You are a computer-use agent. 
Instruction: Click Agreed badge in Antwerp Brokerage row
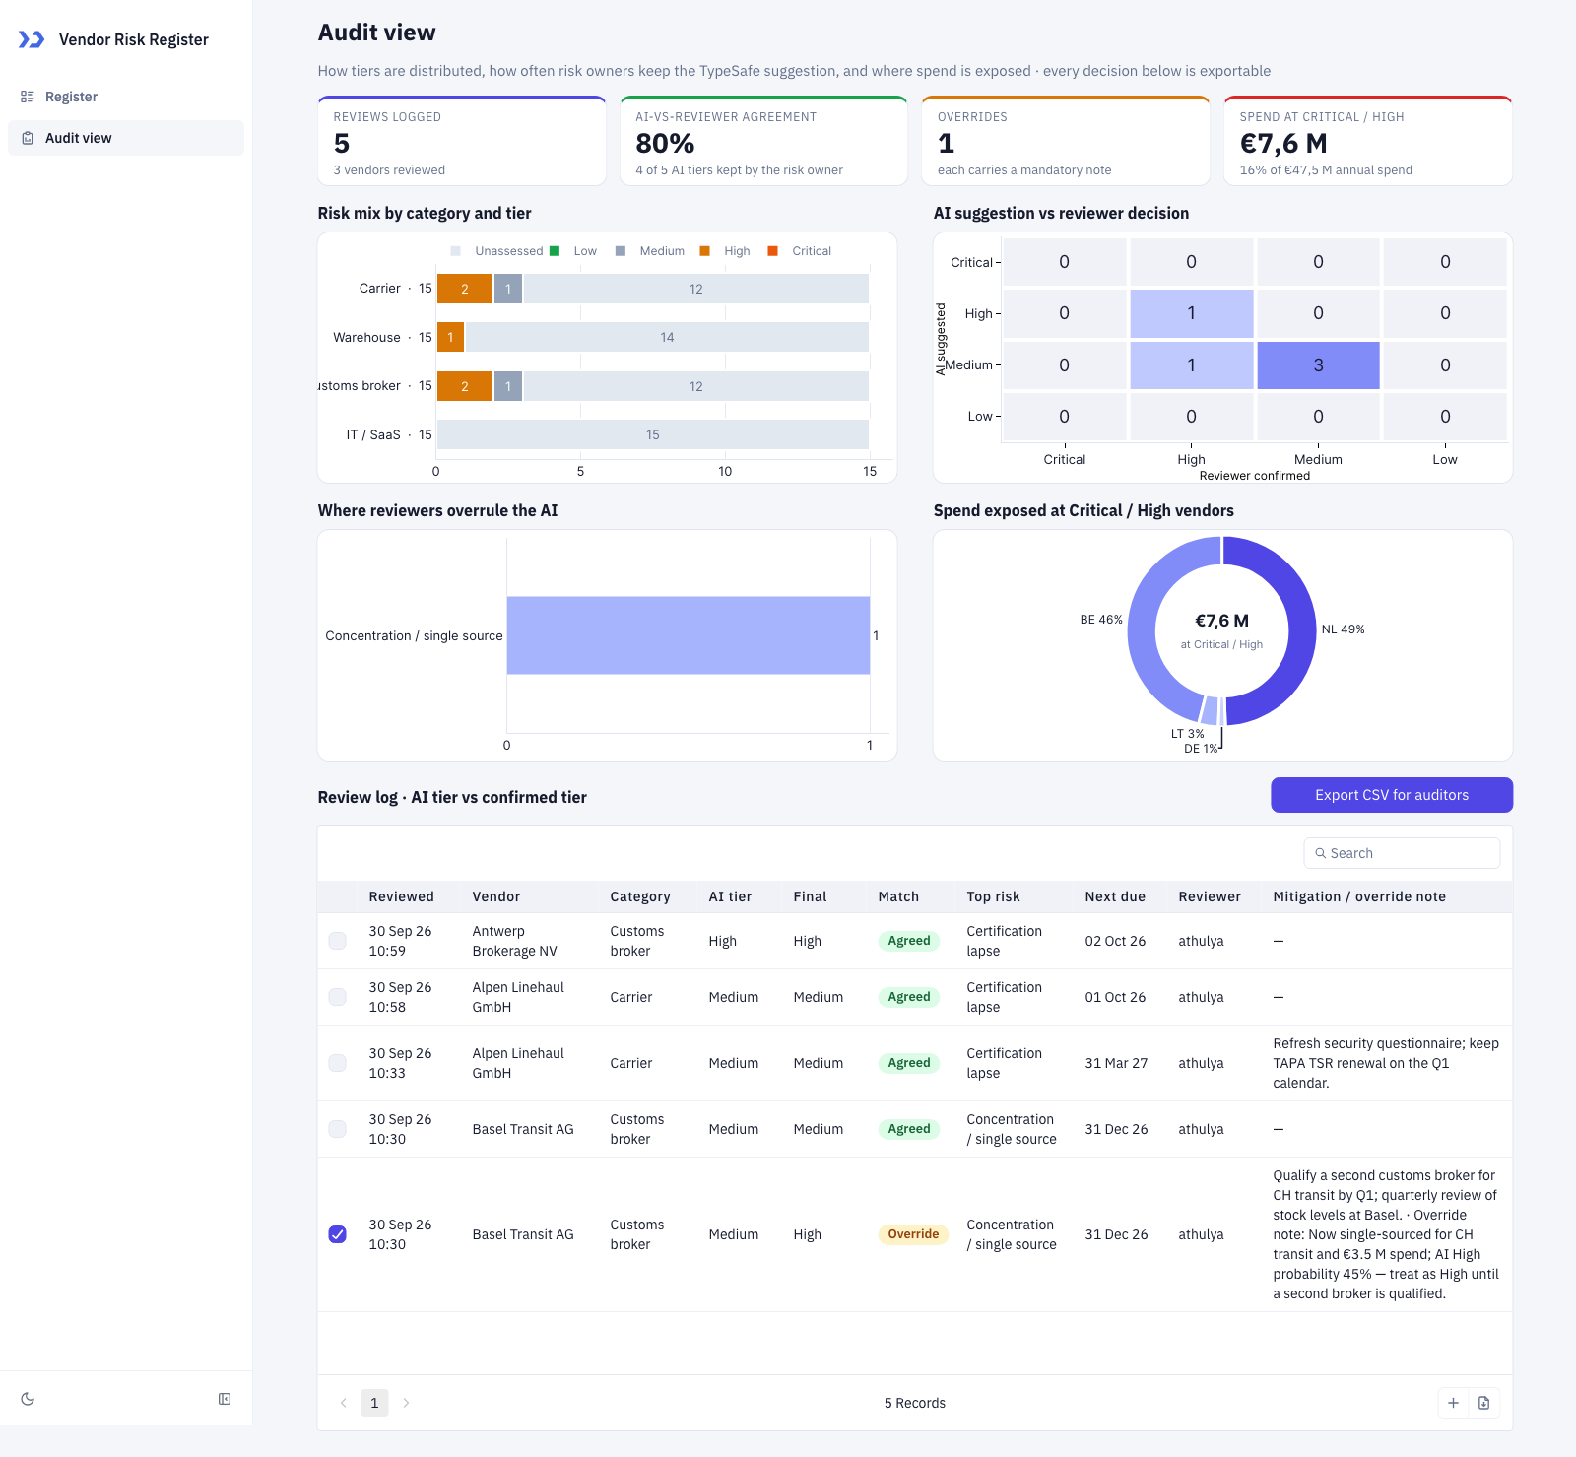pyautogui.click(x=908, y=941)
